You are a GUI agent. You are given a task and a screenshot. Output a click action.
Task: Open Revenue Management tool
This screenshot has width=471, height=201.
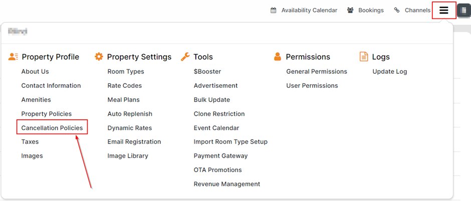[x=227, y=184]
